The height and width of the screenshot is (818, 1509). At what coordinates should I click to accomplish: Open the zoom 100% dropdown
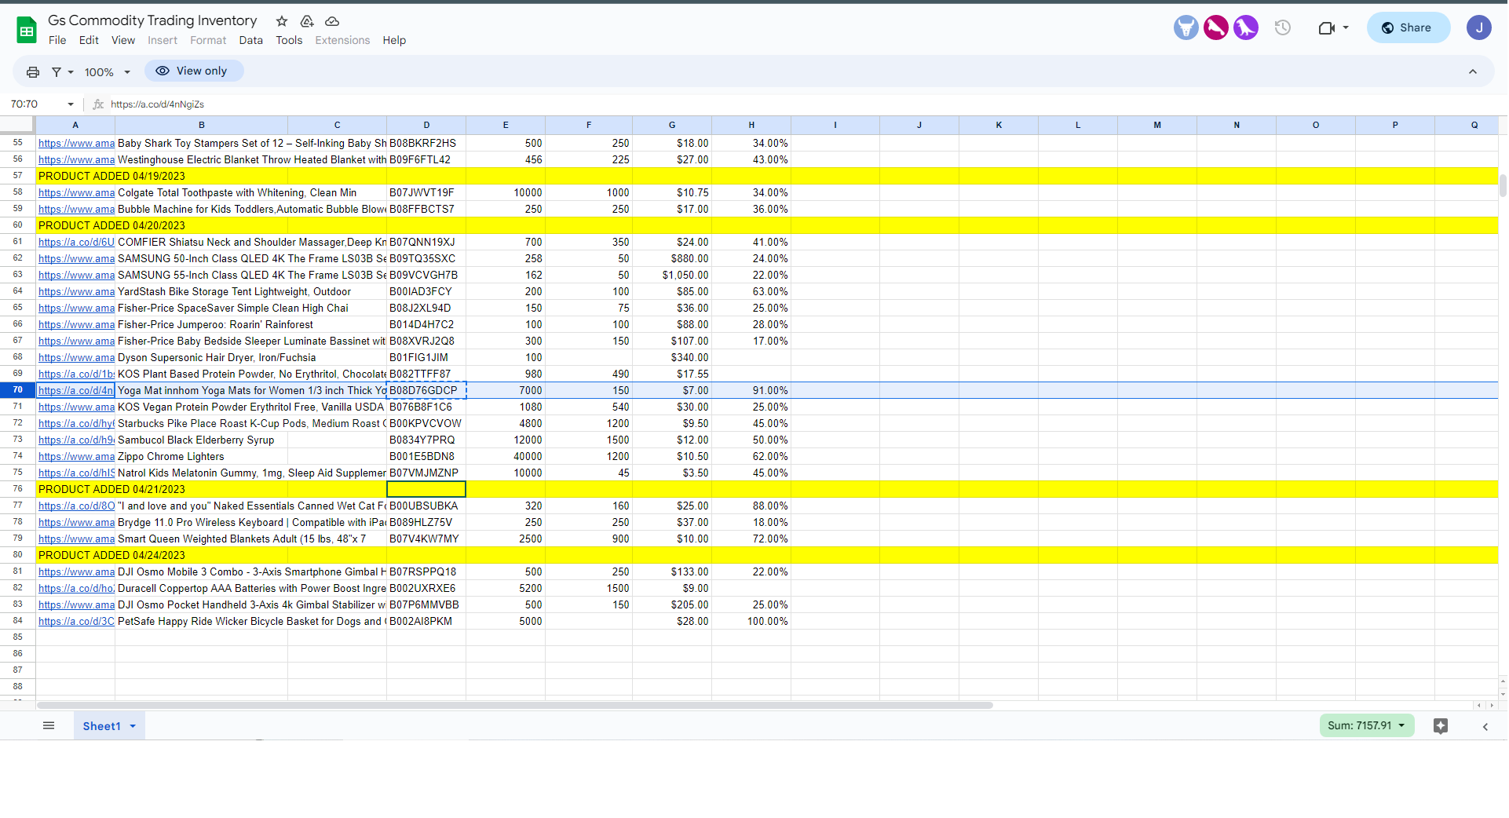[x=107, y=71]
